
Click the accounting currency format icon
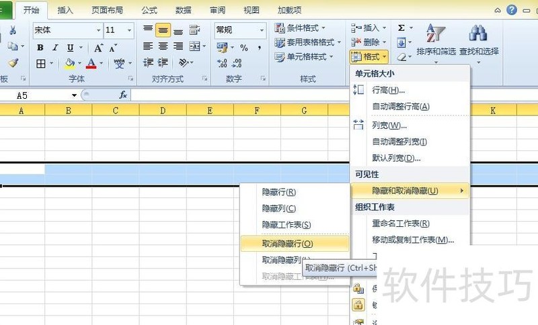pos(222,47)
